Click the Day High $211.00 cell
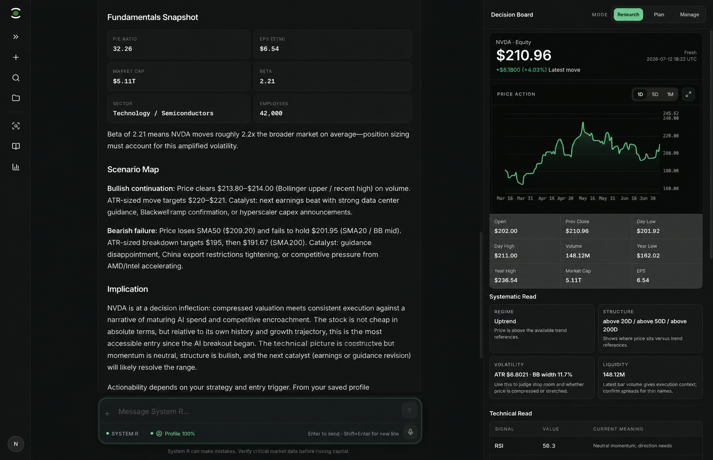 [525, 251]
